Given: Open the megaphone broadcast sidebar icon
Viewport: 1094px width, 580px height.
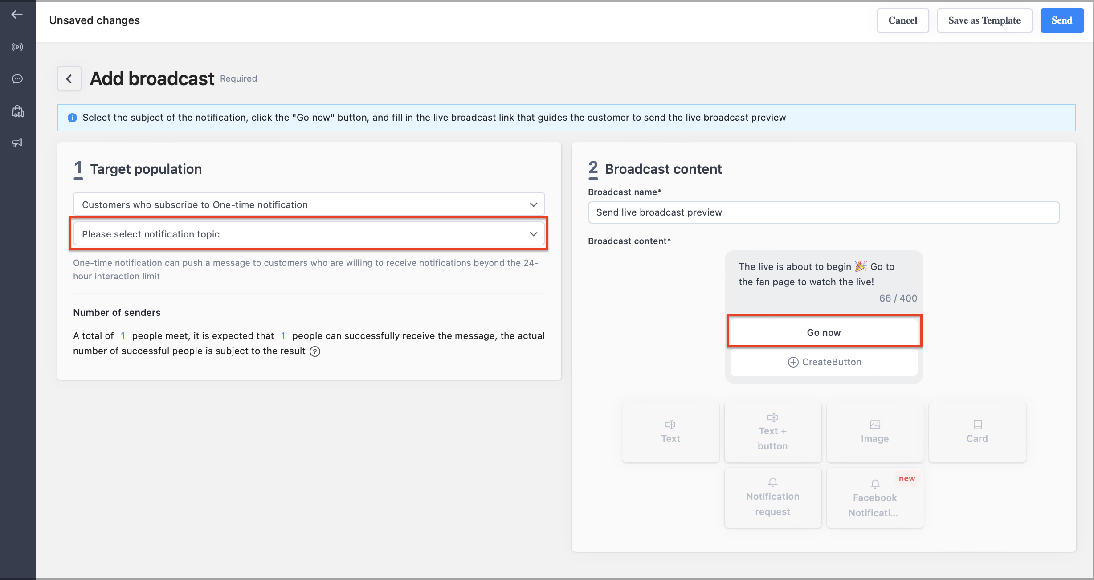Looking at the screenshot, I should [x=17, y=143].
